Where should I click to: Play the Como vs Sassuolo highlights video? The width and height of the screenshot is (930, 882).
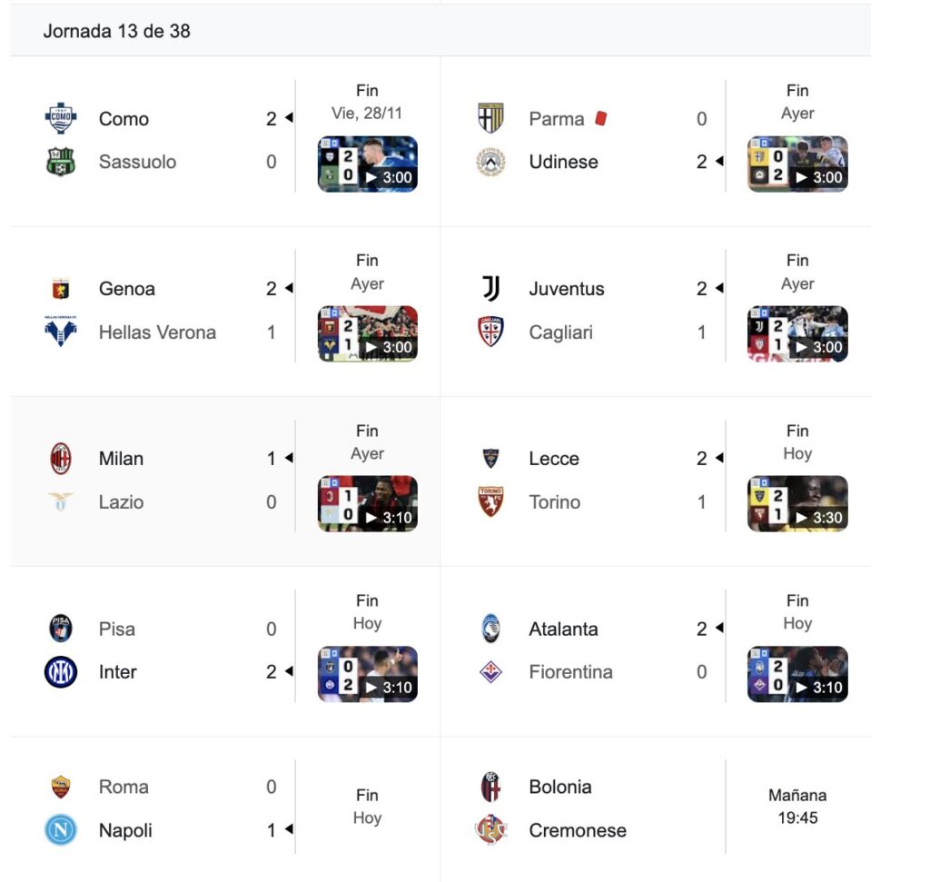click(368, 164)
